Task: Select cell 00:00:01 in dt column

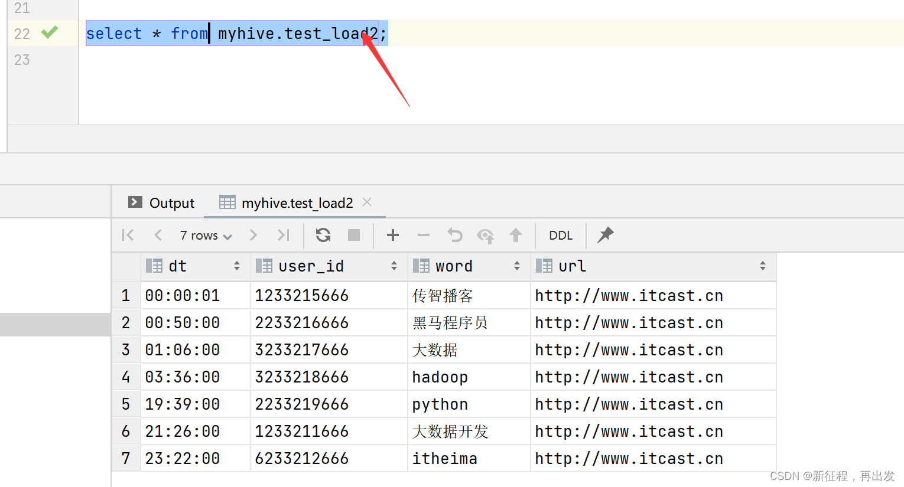Action: click(x=196, y=296)
